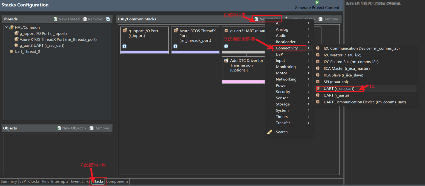The image size is (425, 186).
Task: Collapse the HAL/Common tree node
Action: pos(6,27)
